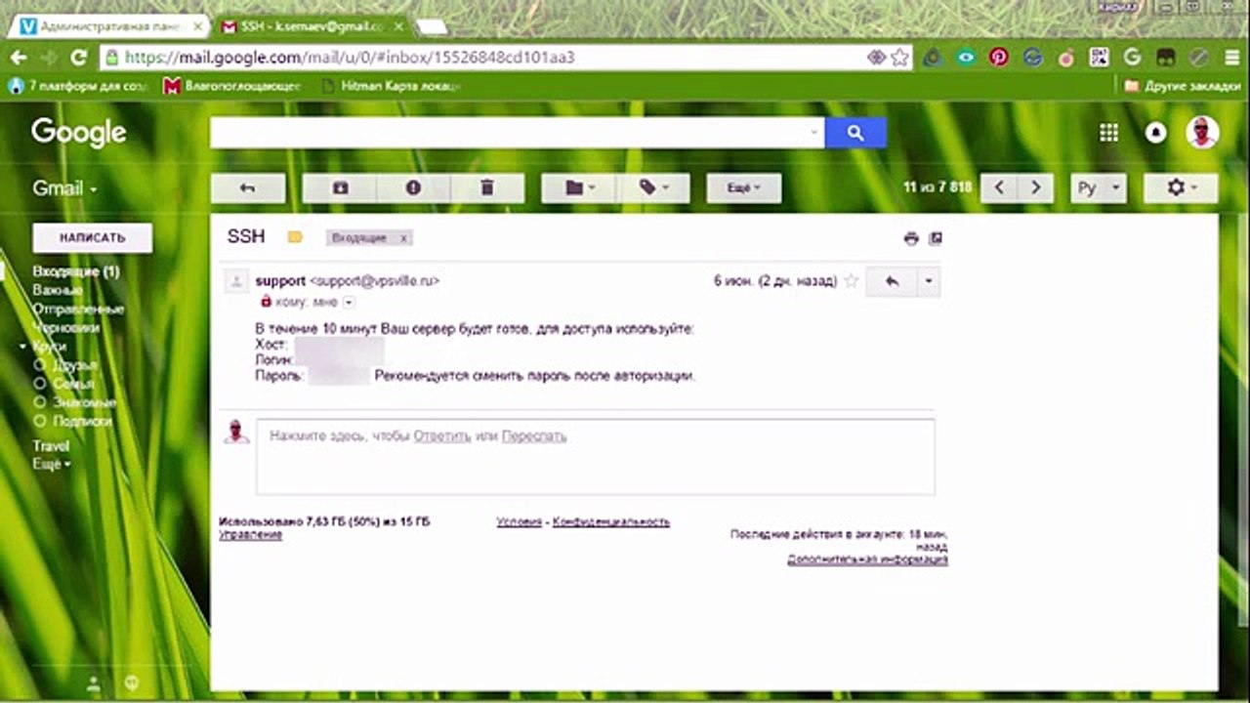The height and width of the screenshot is (703, 1250).
Task: Star the message from support
Action: pyautogui.click(x=852, y=281)
